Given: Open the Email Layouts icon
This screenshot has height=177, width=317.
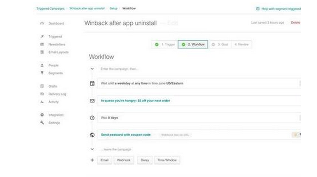Looking at the screenshot, I should [x=42, y=52].
